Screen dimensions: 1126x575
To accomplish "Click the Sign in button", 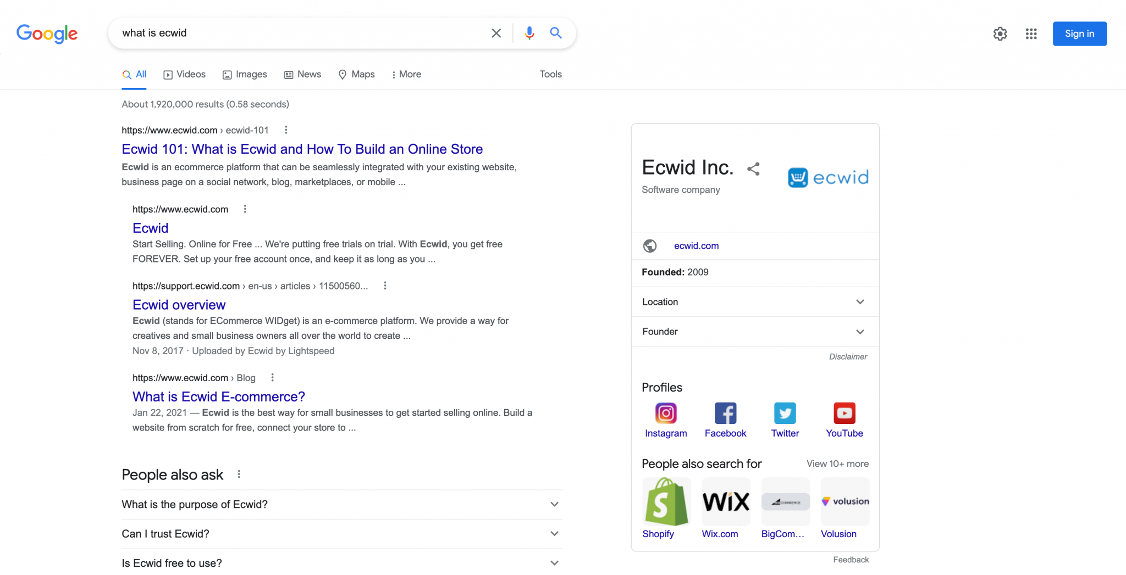I will click(x=1079, y=34).
